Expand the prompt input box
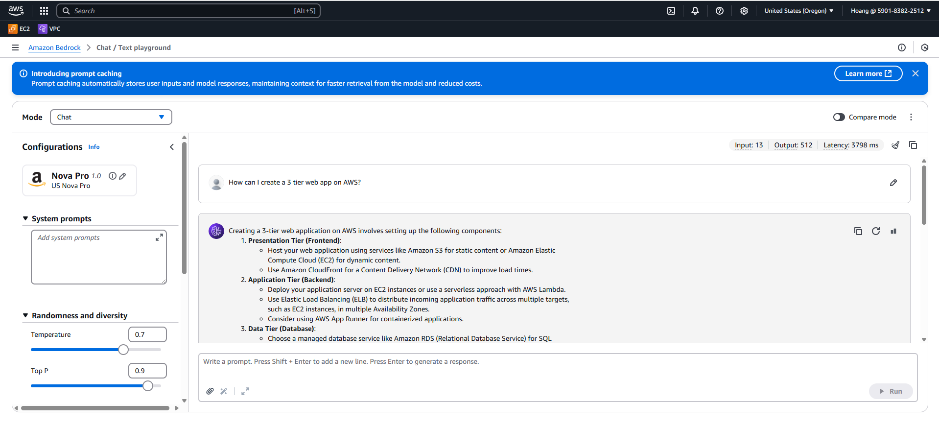Viewport: 939px width, 426px height. coord(245,391)
